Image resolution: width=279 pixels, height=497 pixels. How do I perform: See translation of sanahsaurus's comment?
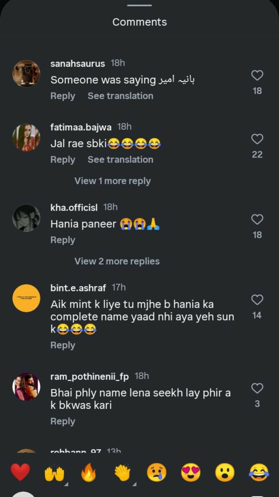coord(120,96)
